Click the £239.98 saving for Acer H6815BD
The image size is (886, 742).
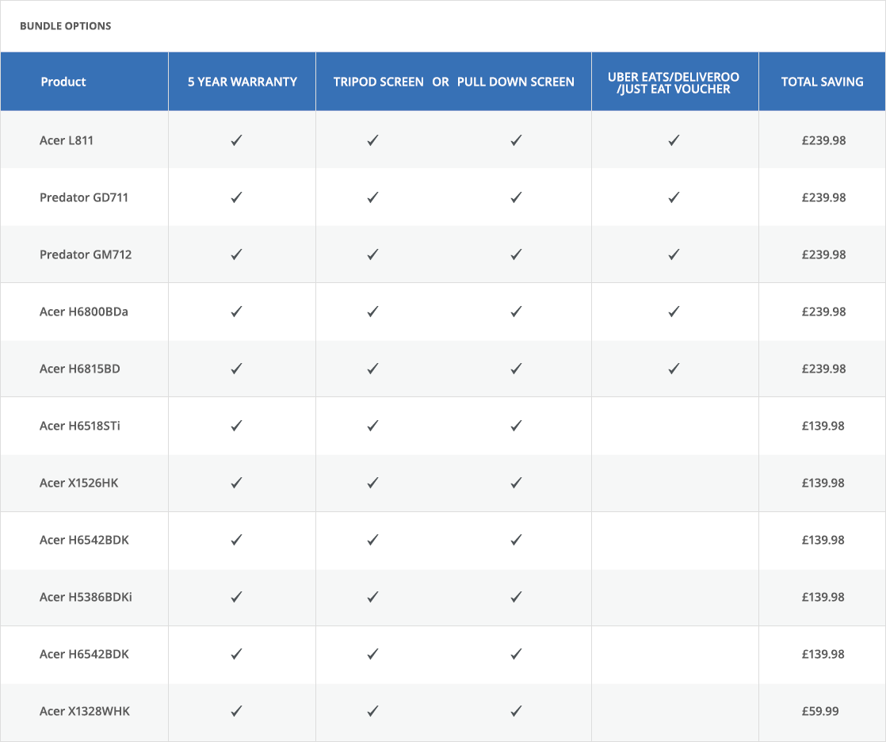tap(824, 369)
